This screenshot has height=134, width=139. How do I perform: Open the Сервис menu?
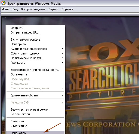tap(53, 9)
